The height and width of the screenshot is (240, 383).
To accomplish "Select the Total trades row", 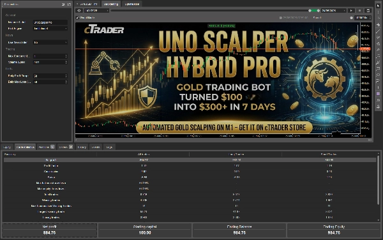I will point(190,195).
